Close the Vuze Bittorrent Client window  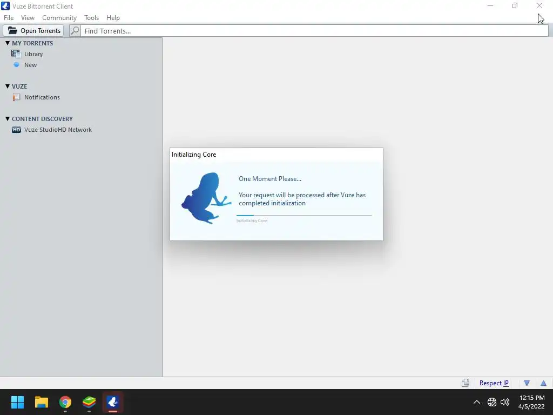click(539, 5)
